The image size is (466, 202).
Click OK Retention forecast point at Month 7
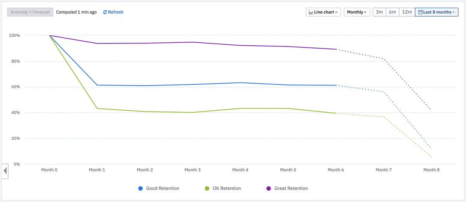[x=384, y=117]
